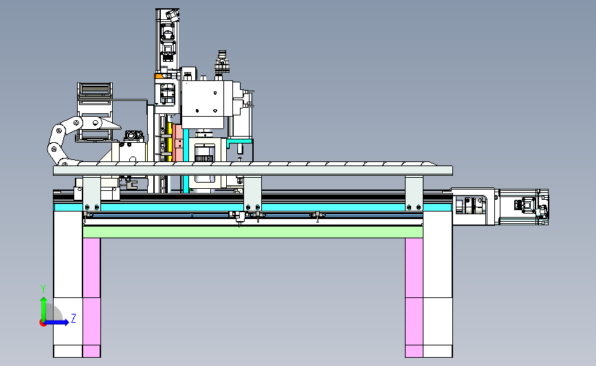The height and width of the screenshot is (366, 596).
Task: Select the red origin ball of the triad
Action: coord(43,323)
